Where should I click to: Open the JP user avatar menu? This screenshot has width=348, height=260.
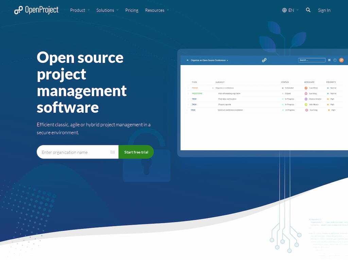[x=341, y=60]
